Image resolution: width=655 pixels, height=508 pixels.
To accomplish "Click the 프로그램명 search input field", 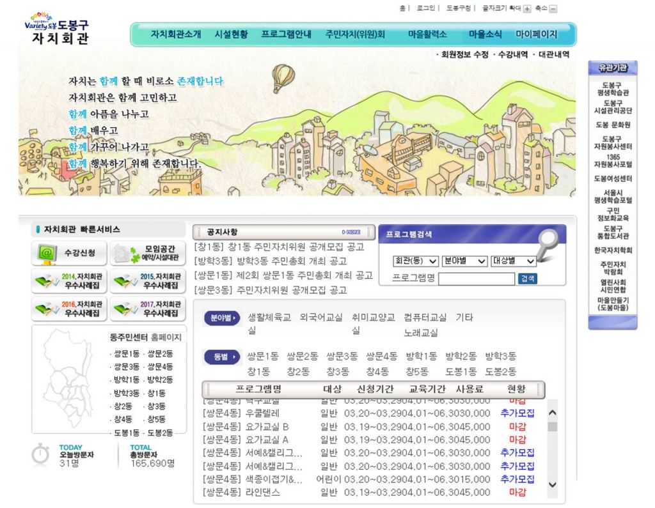I will tap(477, 279).
